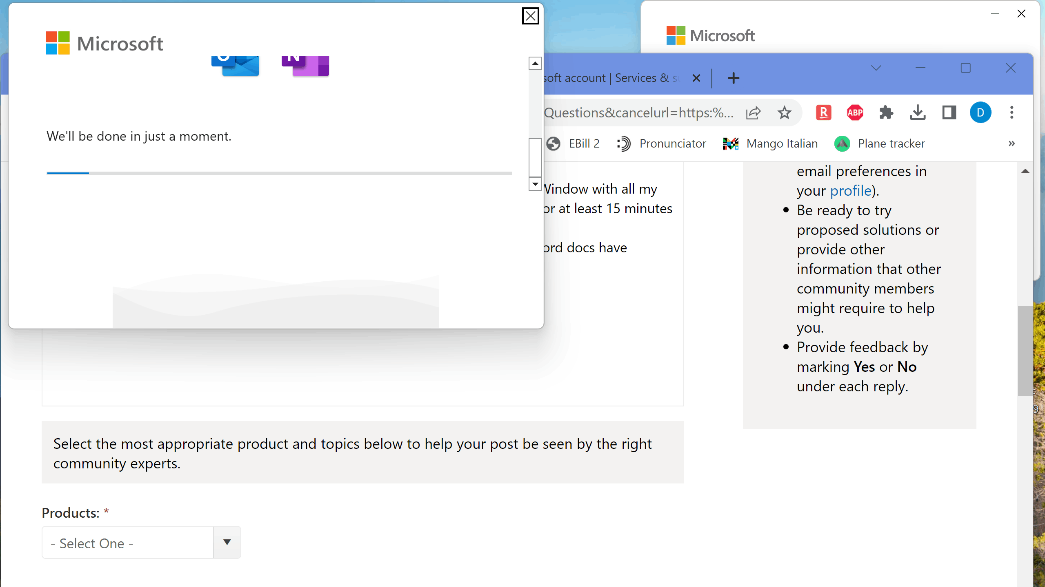Viewport: 1045px width, 587px height.
Task: Open Chrome downloads
Action: (918, 113)
